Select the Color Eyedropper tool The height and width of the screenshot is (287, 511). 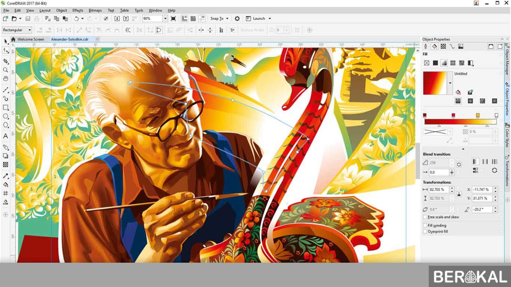(x=6, y=176)
